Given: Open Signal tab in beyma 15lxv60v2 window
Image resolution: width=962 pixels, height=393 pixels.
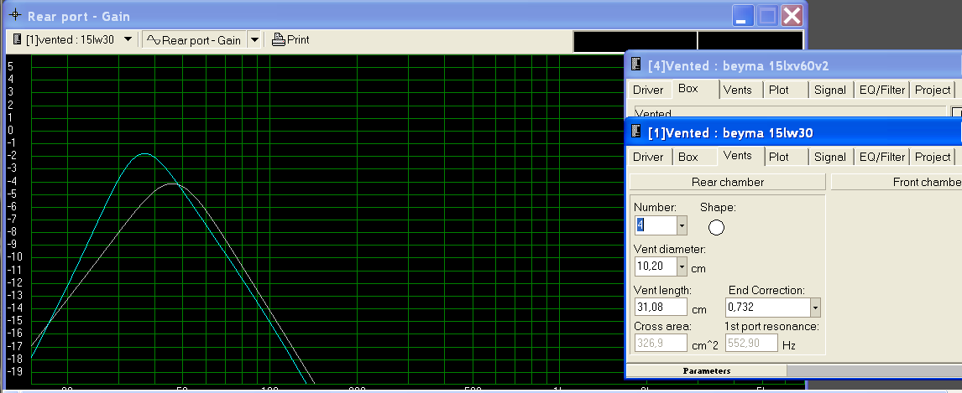Looking at the screenshot, I should tap(830, 90).
